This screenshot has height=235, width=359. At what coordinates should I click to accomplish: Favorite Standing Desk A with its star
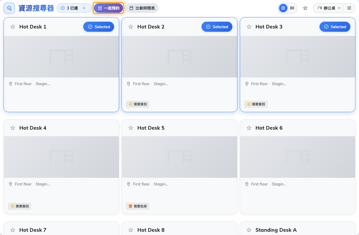pyautogui.click(x=249, y=230)
